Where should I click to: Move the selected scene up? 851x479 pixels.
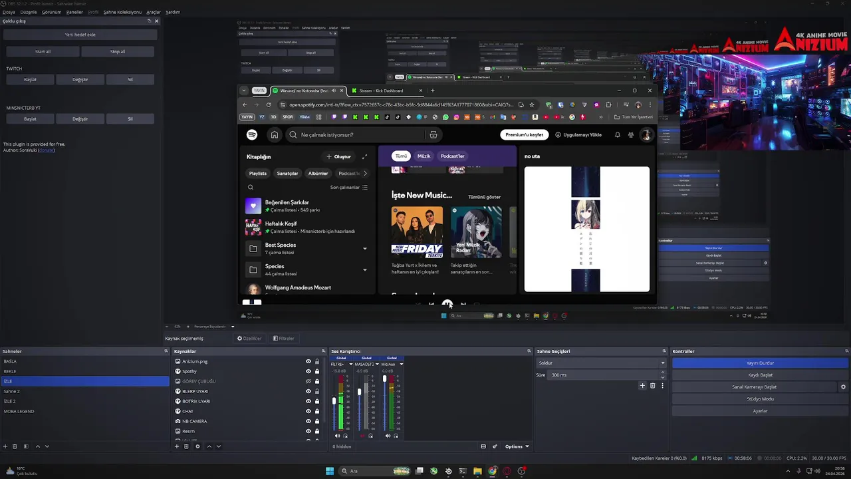[x=37, y=446]
